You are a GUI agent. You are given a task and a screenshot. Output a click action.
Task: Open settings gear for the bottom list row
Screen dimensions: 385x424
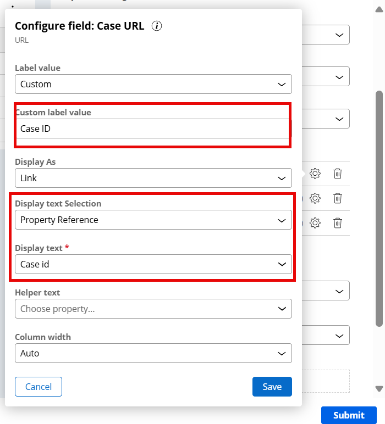click(x=315, y=223)
